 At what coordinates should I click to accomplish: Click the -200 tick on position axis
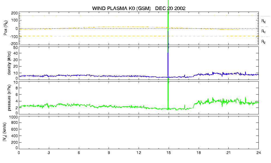pyautogui.click(x=14, y=44)
